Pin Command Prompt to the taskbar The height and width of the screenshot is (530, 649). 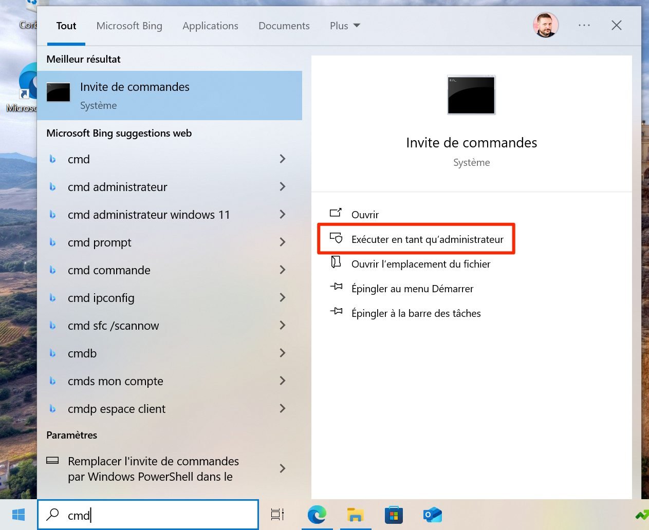coord(416,313)
